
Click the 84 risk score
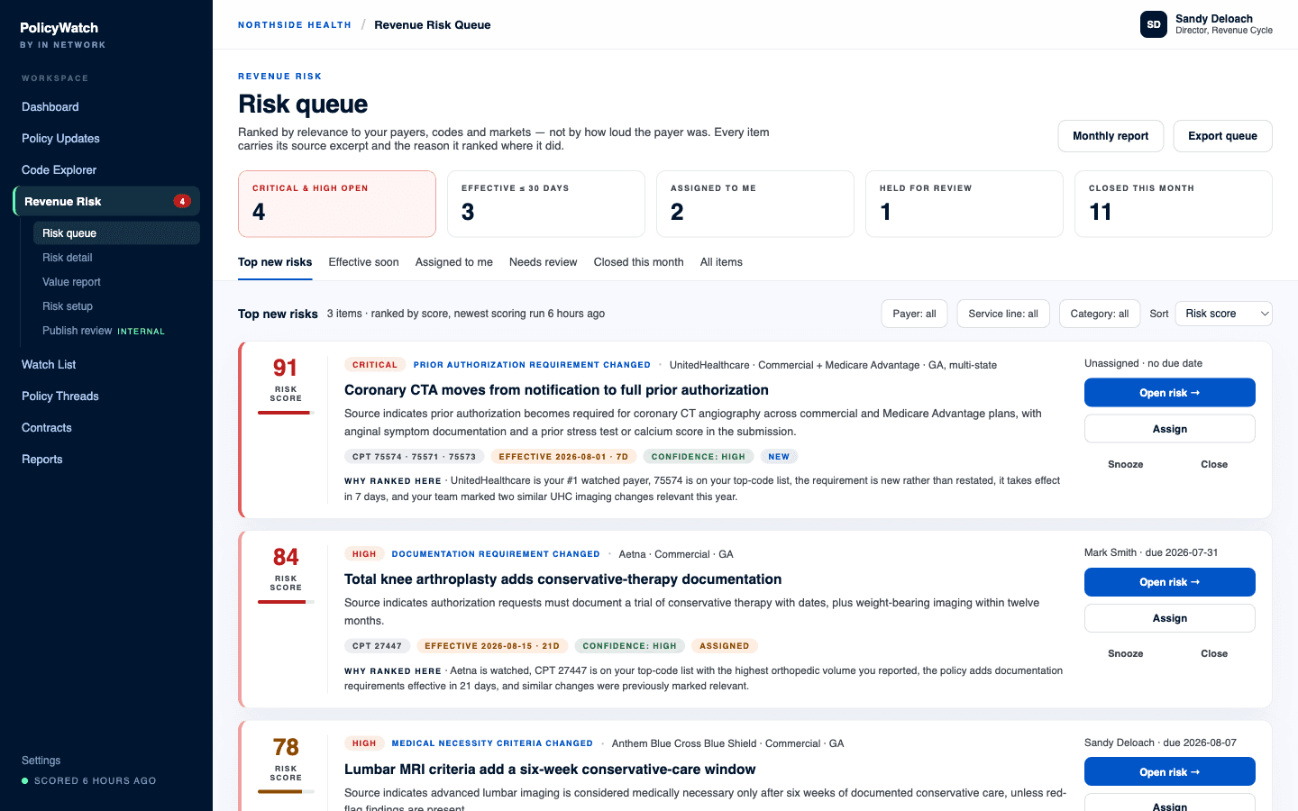(x=286, y=557)
